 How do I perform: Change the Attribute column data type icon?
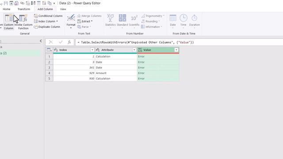coord(98,50)
